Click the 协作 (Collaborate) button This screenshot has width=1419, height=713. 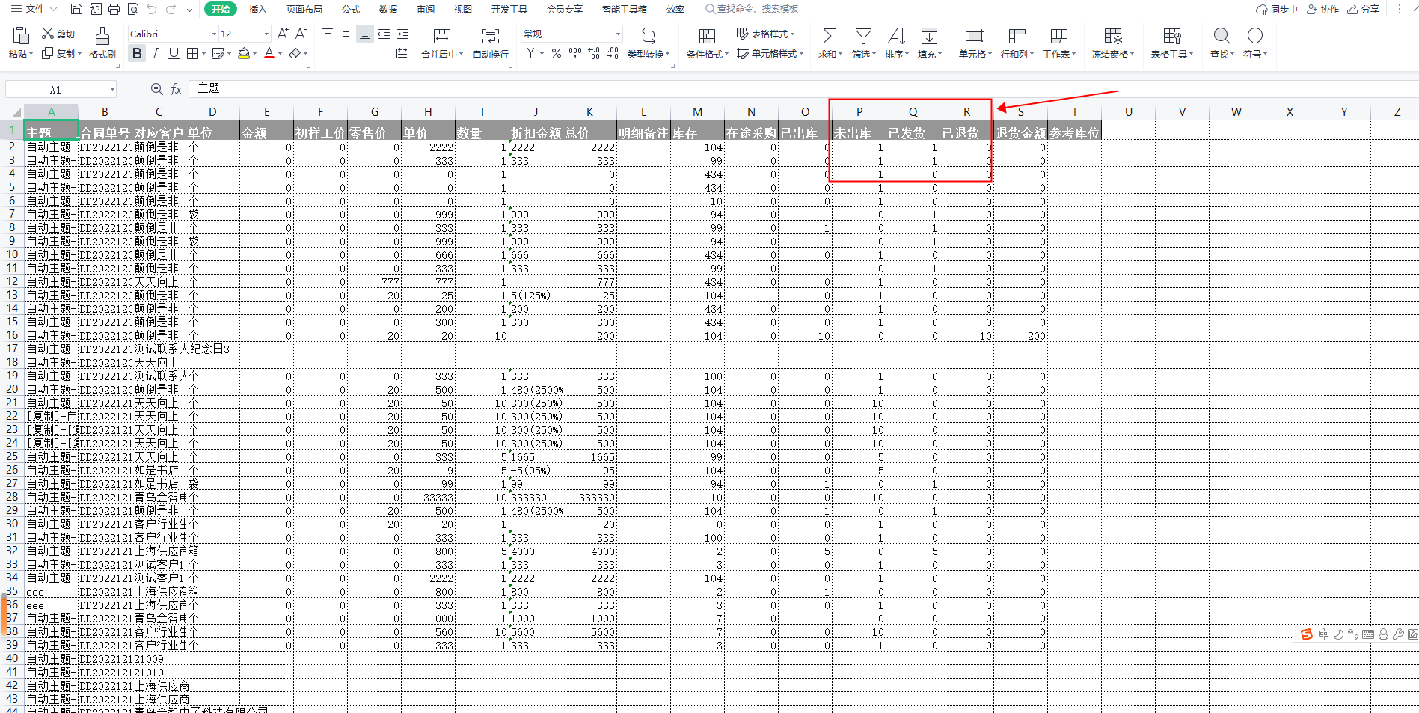[1323, 9]
